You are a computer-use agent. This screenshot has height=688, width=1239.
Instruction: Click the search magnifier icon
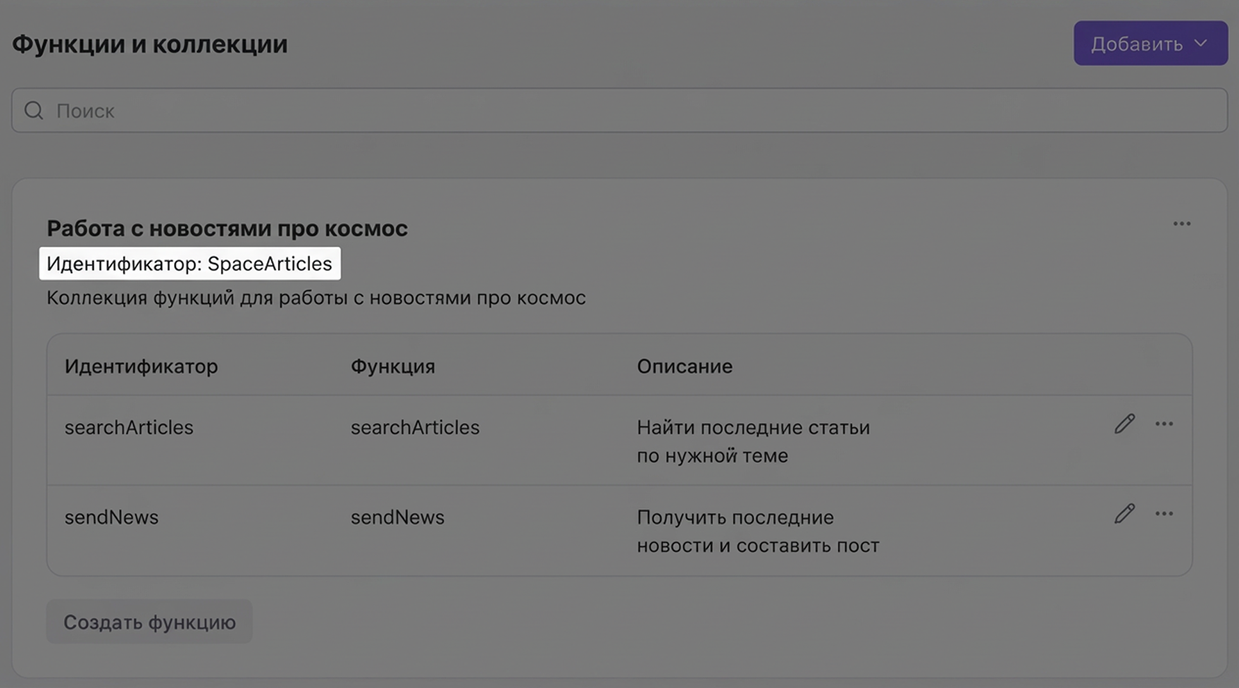pos(34,111)
